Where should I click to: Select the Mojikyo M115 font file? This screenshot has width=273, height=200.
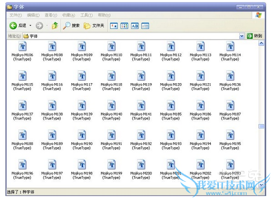coord(22,81)
